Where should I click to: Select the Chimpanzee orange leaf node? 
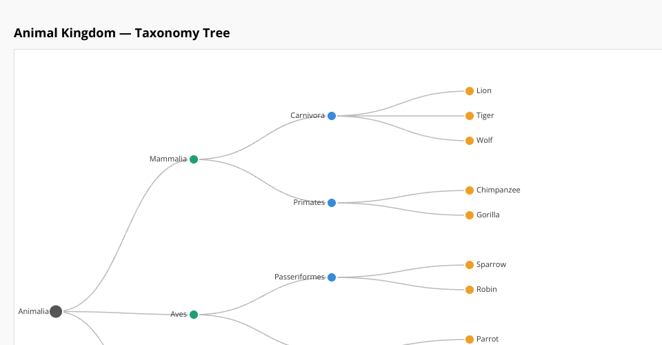click(x=470, y=190)
